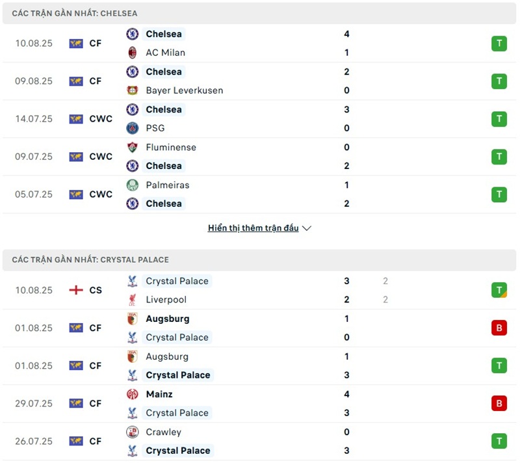Click the 'Các trận gần nhất: Chelsea' header
This screenshot has height=463, width=520.
click(75, 13)
